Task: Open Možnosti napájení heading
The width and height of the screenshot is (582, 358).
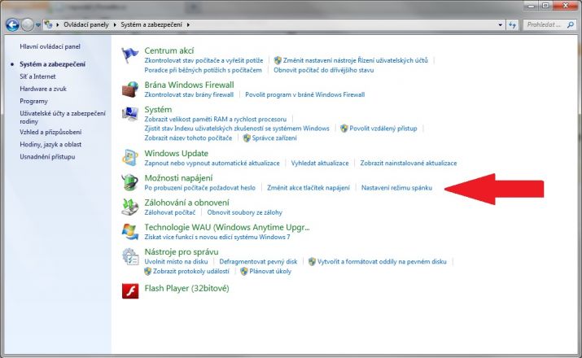Action: (x=178, y=178)
